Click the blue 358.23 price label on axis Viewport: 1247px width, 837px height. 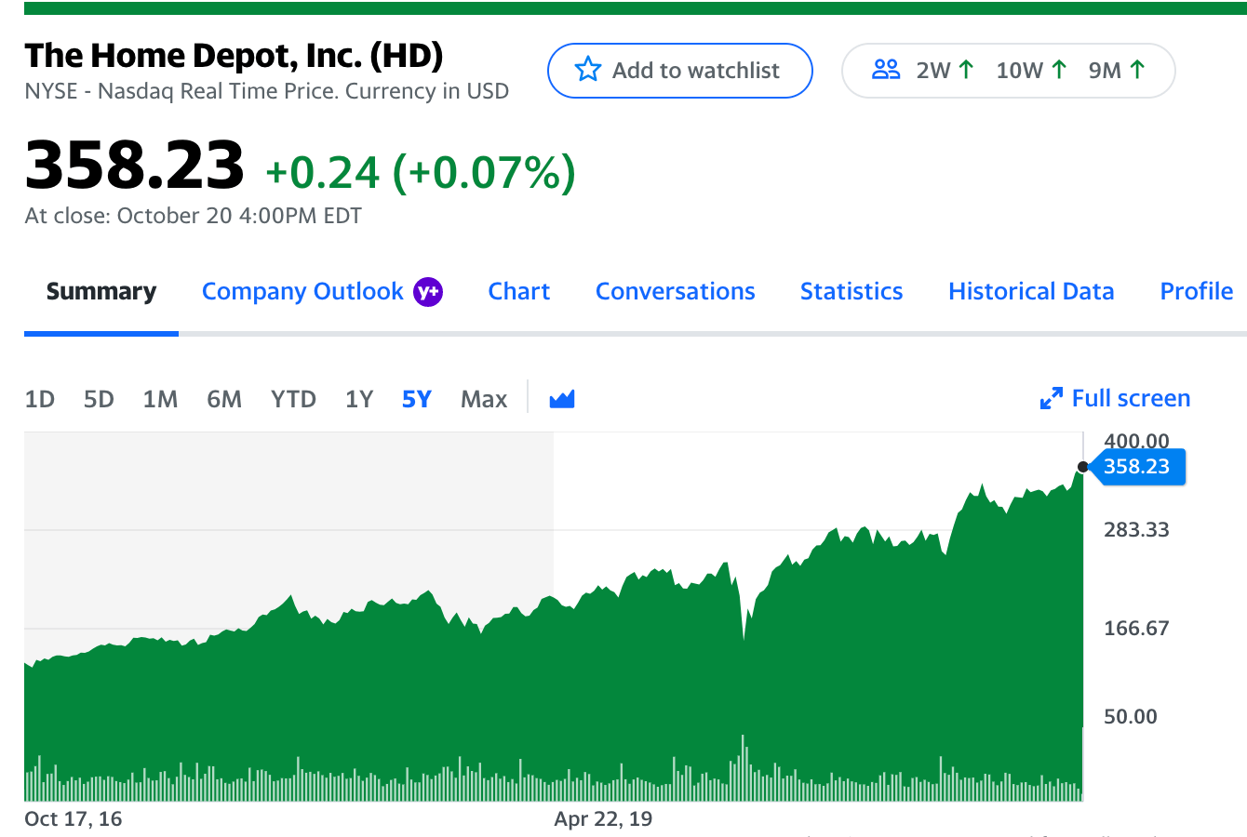(1136, 467)
